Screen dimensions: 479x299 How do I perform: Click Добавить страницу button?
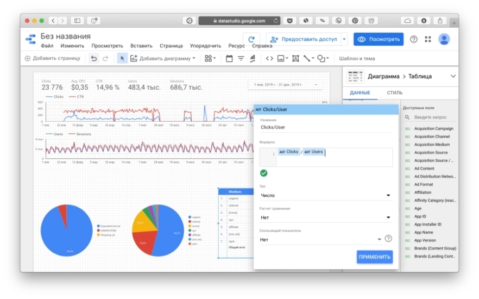(x=53, y=58)
